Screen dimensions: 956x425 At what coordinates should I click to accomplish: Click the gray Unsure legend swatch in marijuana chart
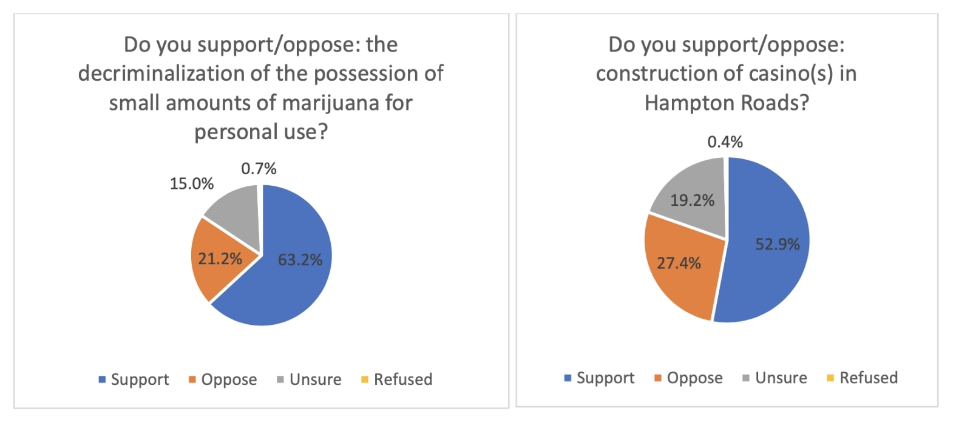click(280, 380)
